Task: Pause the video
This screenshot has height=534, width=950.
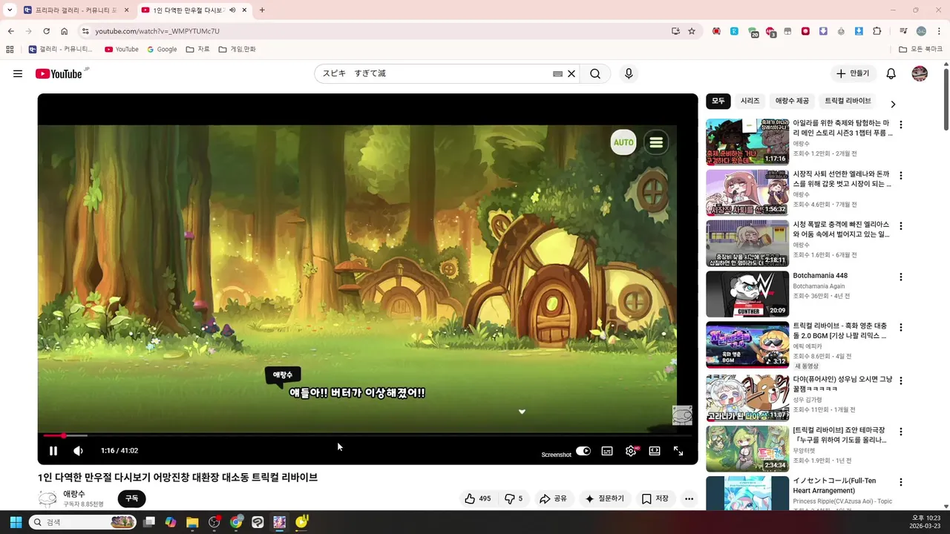Action: pos(53,450)
